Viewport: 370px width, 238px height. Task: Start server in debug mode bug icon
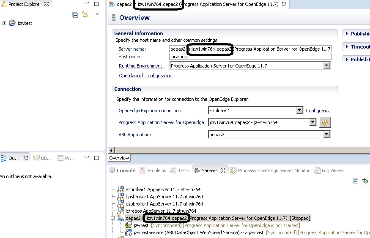click(365, 181)
